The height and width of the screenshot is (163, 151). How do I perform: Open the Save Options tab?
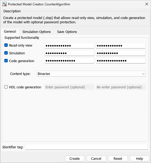click(x=67, y=32)
